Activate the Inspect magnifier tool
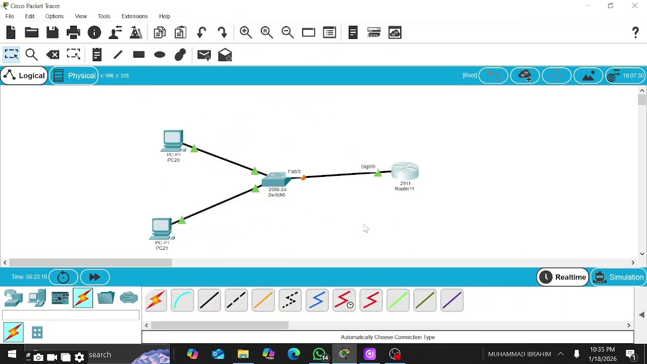This screenshot has height=364, width=647. pos(31,55)
